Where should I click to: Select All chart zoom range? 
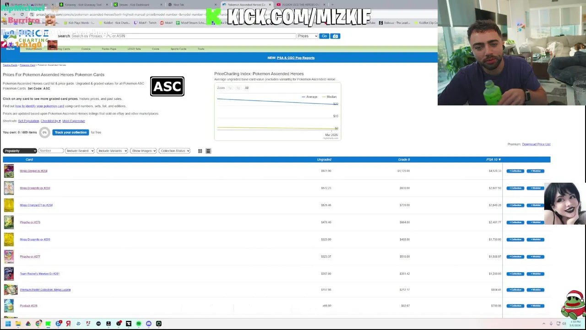(x=246, y=88)
